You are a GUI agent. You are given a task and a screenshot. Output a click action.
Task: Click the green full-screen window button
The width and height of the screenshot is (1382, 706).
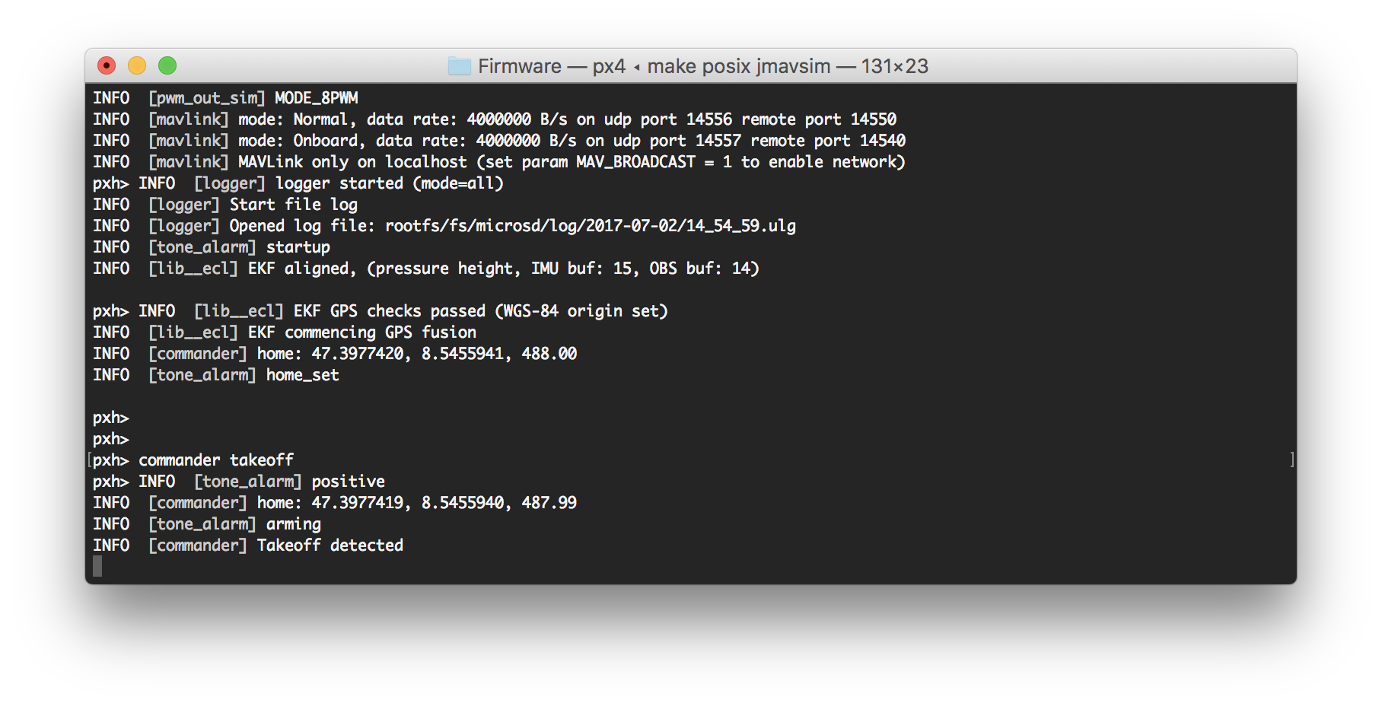click(x=167, y=66)
